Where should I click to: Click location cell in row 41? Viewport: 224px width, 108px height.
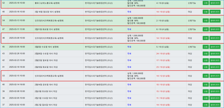105,67
